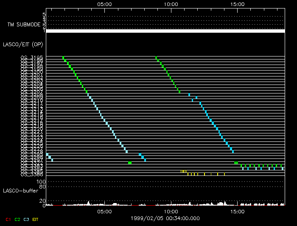Click the last blue block ending second diagonal
This screenshot has height=226, width=297.
(x=233, y=151)
